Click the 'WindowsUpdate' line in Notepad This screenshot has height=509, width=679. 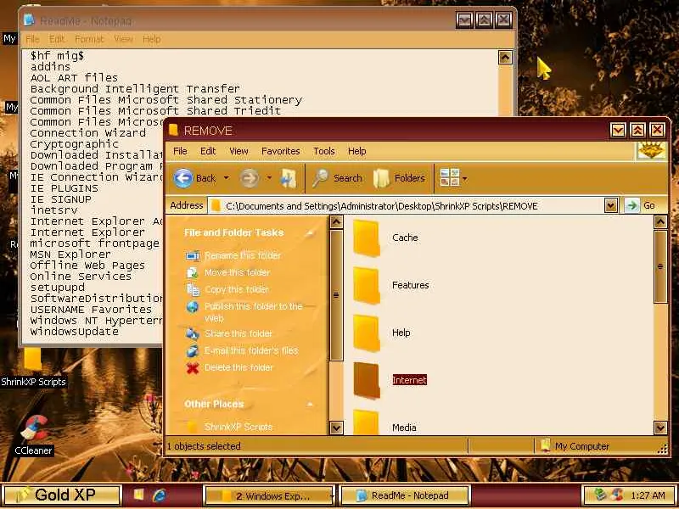(74, 332)
